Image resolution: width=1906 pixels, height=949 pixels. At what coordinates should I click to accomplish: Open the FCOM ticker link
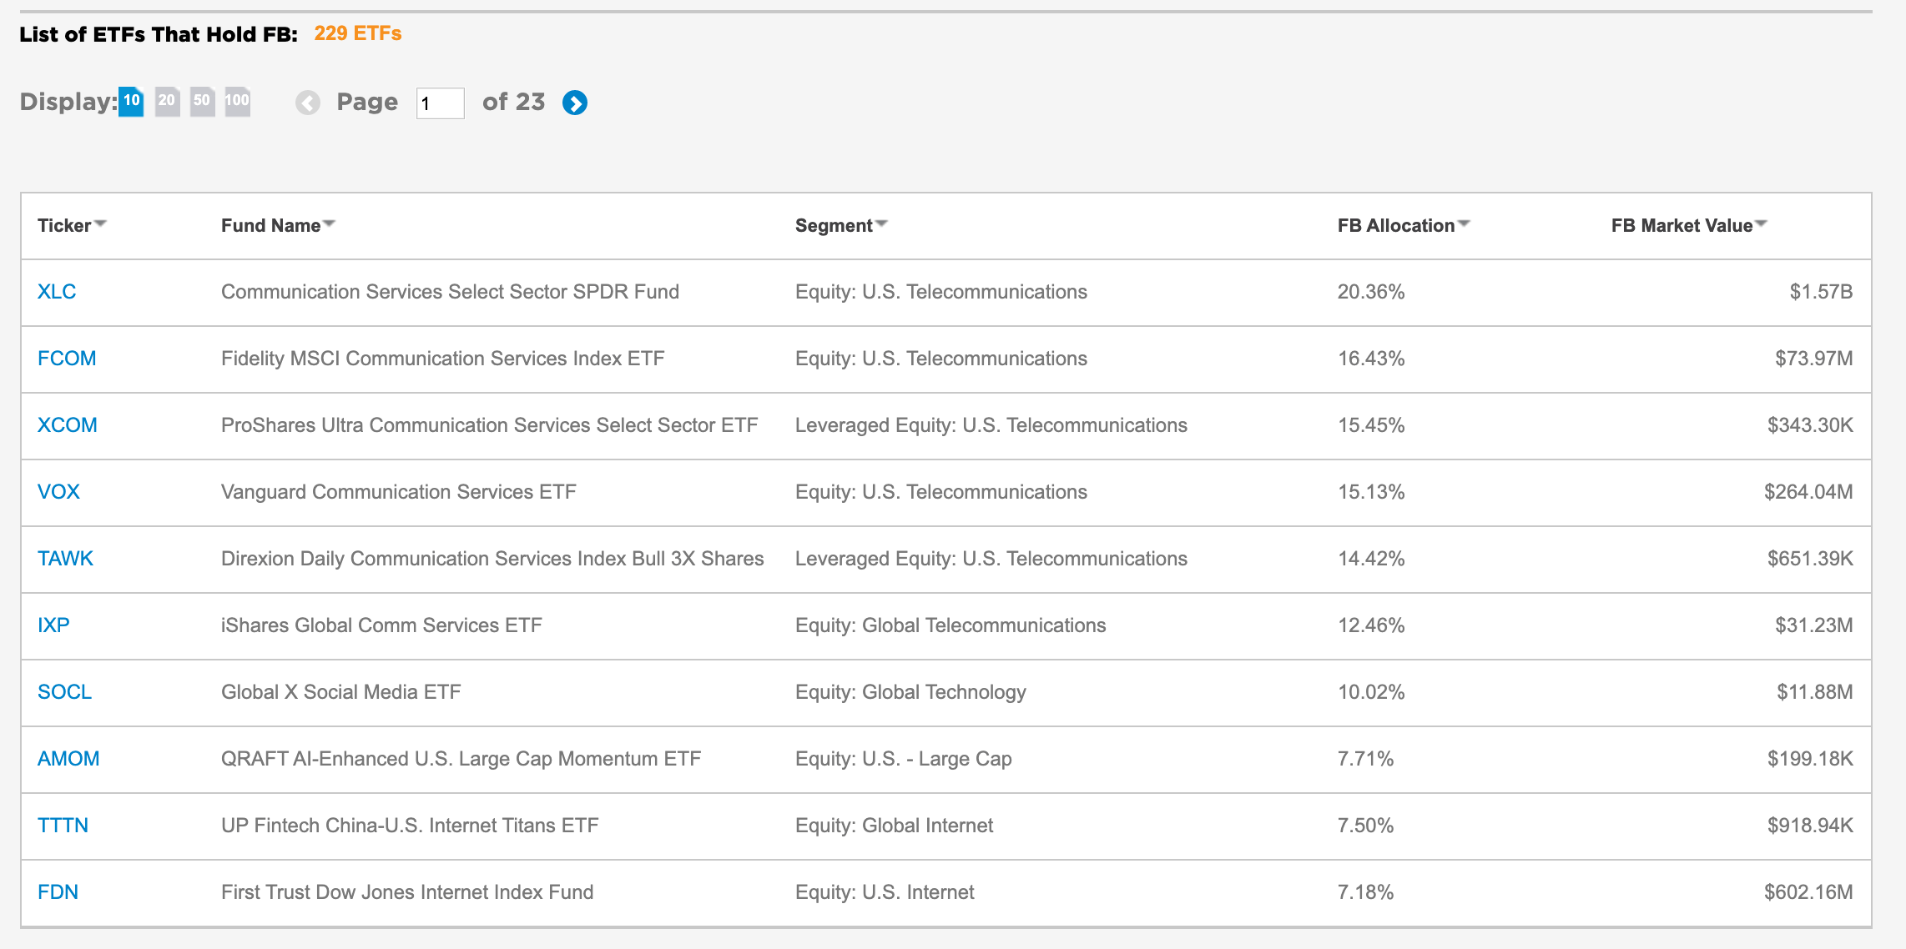[x=67, y=358]
